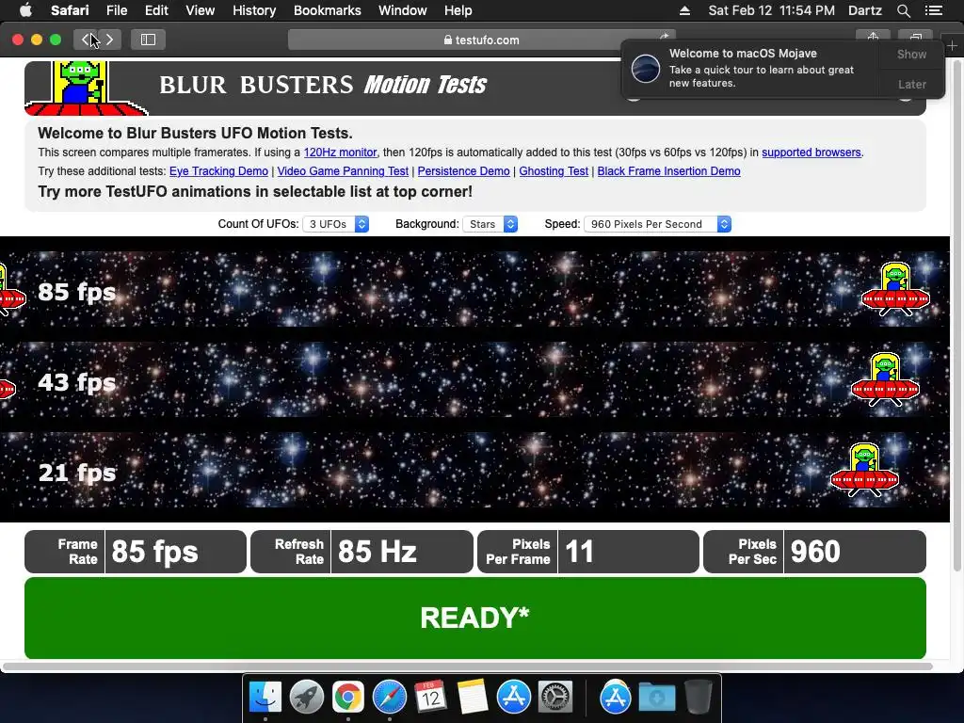Open the Persistence Demo link
Screen dimensions: 964x723
[463, 171]
